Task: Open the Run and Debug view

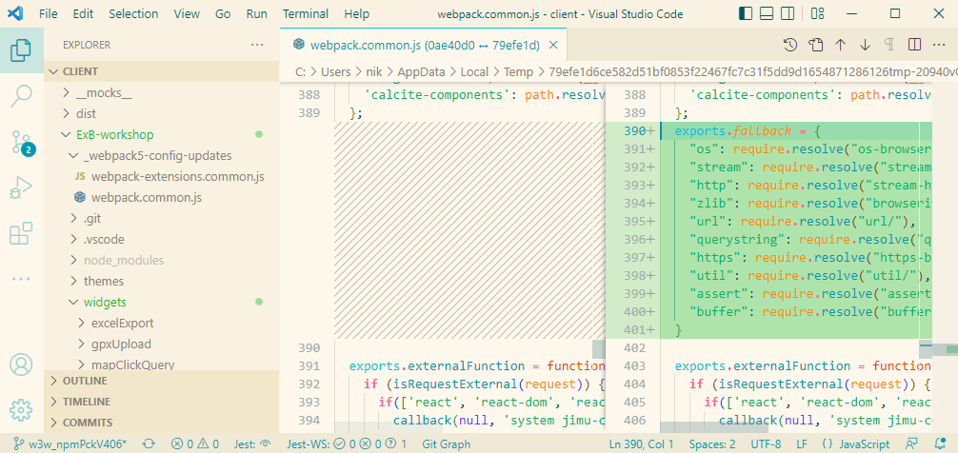Action: (21, 187)
